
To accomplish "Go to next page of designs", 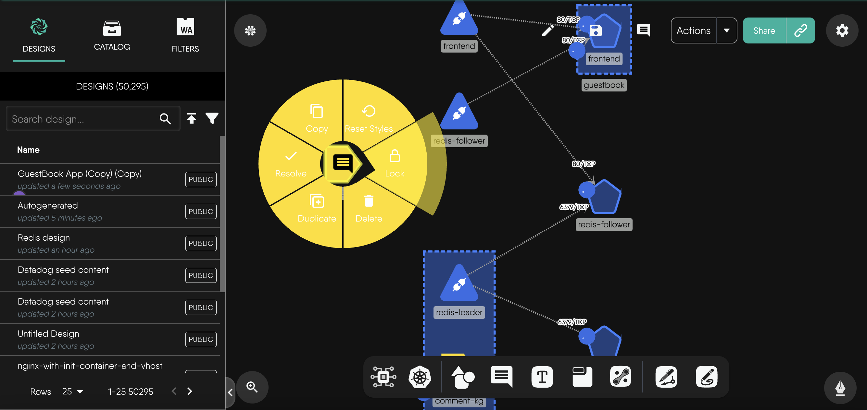I will (190, 392).
